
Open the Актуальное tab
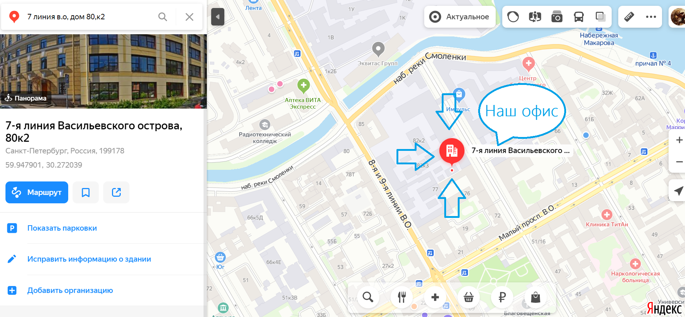point(460,17)
